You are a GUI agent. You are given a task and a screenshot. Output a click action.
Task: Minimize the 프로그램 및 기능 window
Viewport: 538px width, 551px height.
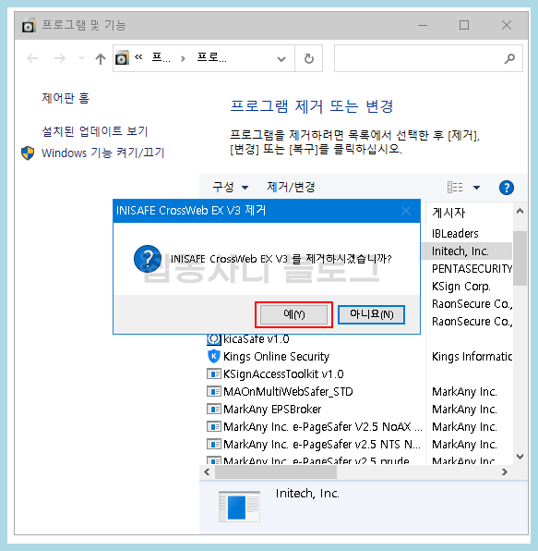pyautogui.click(x=423, y=25)
